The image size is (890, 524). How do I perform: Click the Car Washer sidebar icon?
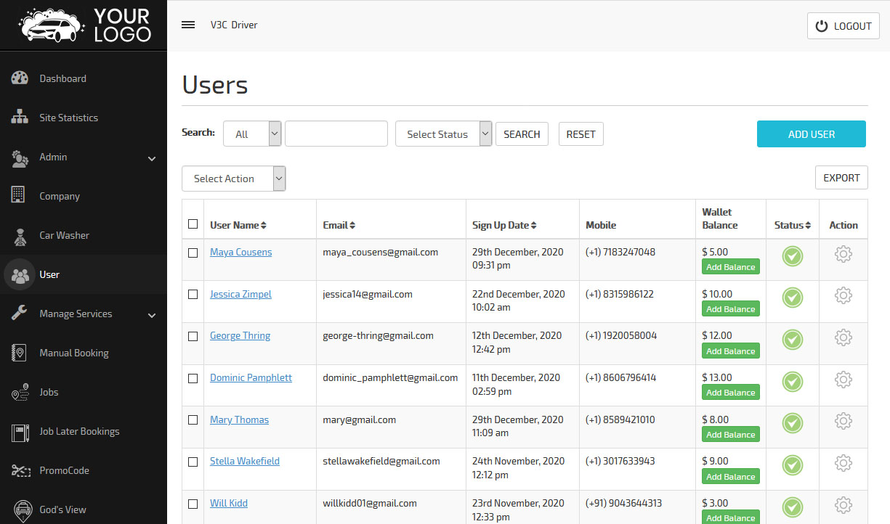coord(20,235)
